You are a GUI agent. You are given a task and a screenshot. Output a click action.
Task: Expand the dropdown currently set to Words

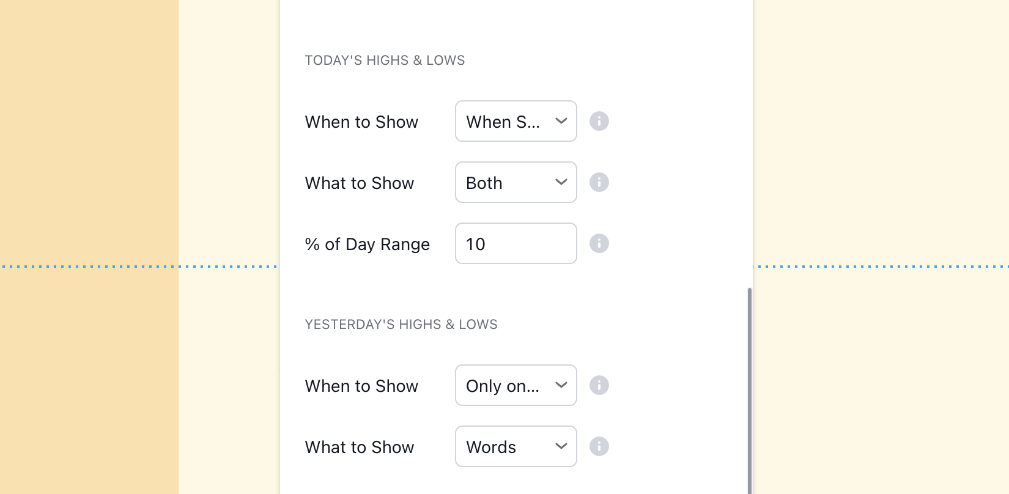point(516,446)
